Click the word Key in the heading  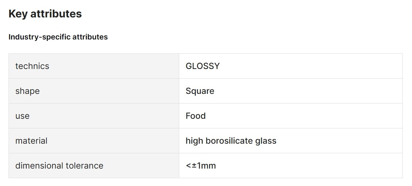point(18,14)
